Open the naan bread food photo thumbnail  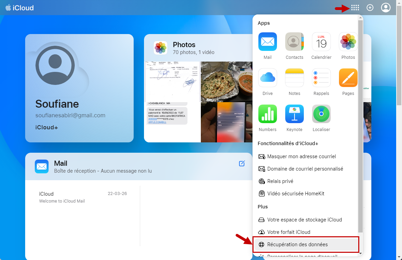click(x=227, y=82)
